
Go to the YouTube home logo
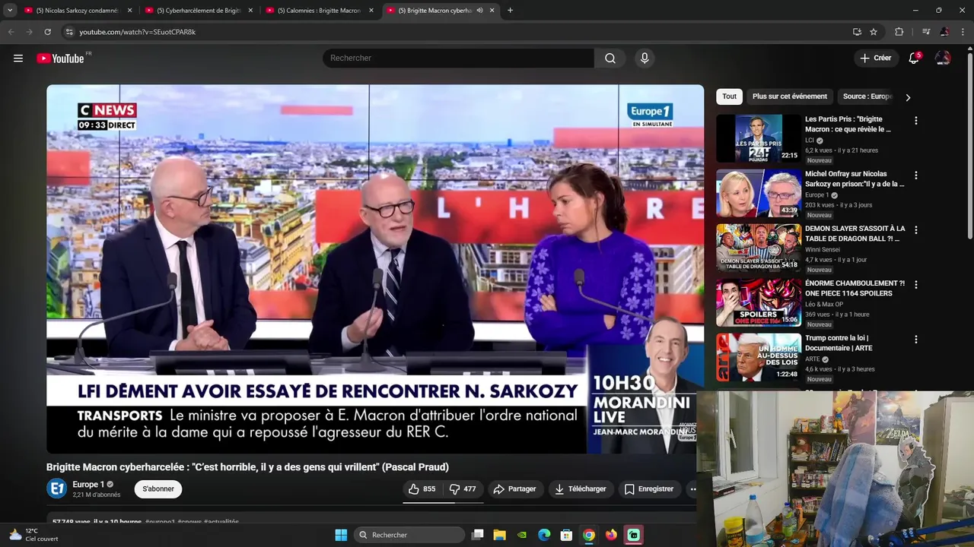coord(60,58)
